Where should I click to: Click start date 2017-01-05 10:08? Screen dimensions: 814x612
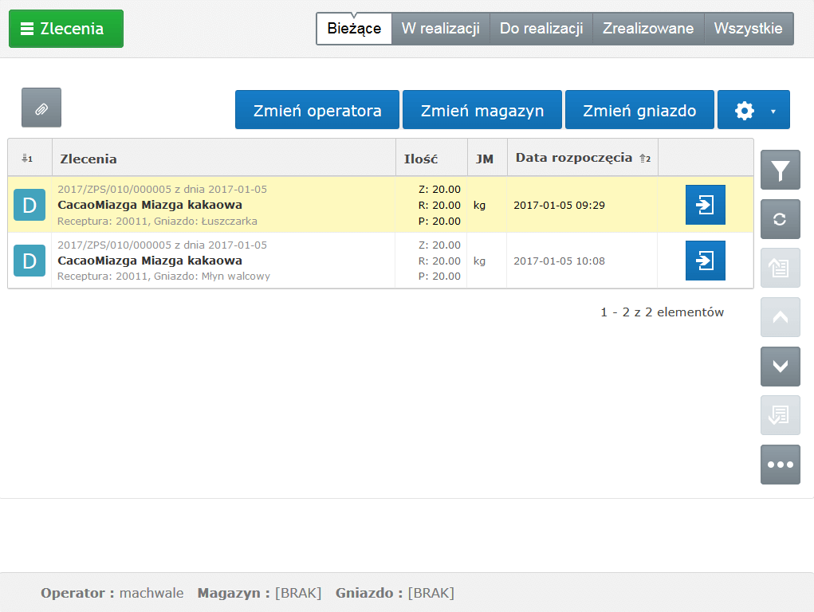(560, 261)
